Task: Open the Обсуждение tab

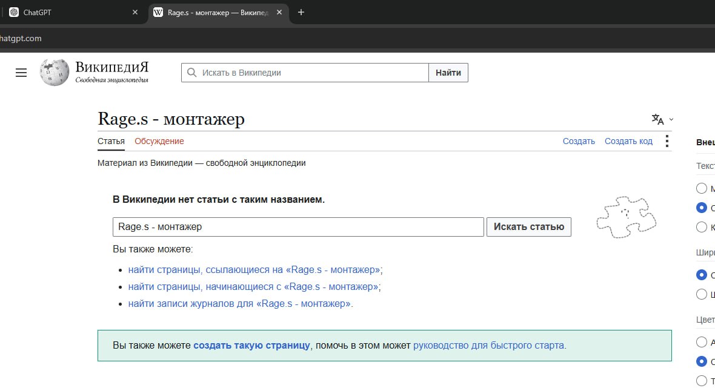Action: [x=159, y=141]
